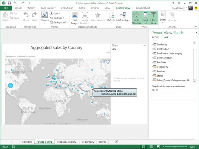199x149 pixels.
Task: Expand the Geography table node
Action: pyautogui.click(x=152, y=67)
